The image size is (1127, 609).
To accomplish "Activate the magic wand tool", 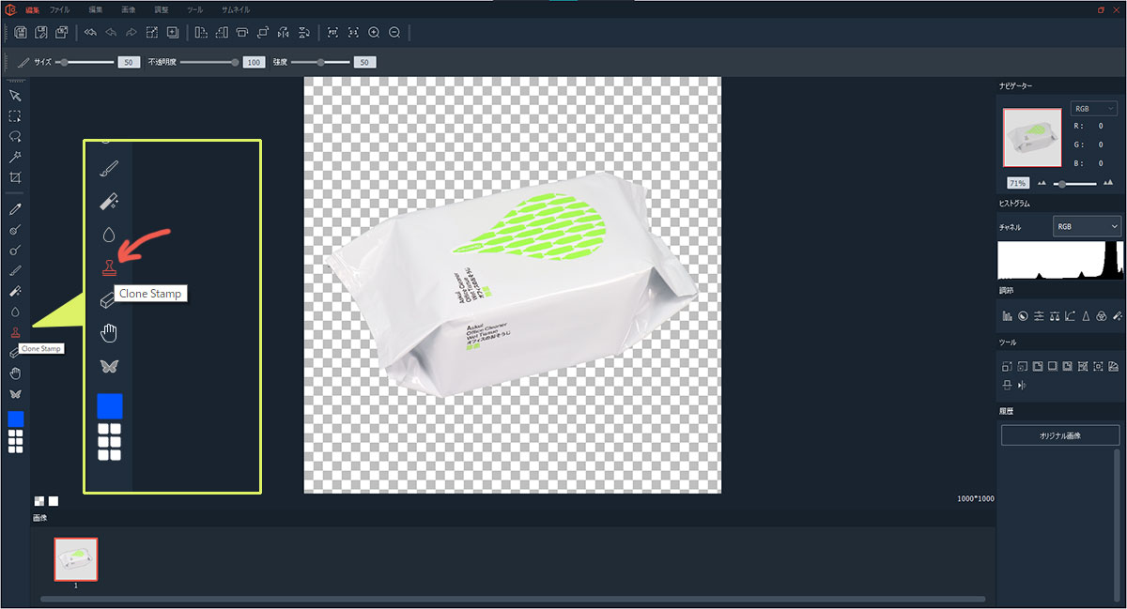I will coord(15,157).
